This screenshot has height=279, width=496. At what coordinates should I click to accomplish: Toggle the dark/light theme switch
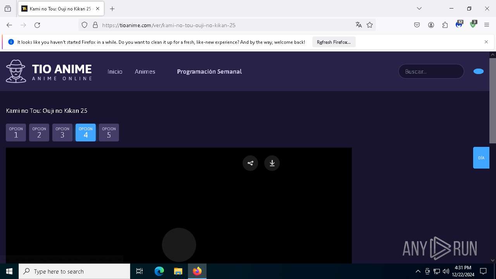[x=479, y=71]
